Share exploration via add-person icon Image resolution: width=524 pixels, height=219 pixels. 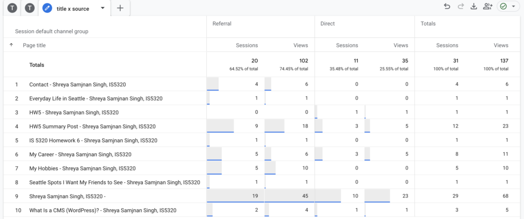coord(488,7)
